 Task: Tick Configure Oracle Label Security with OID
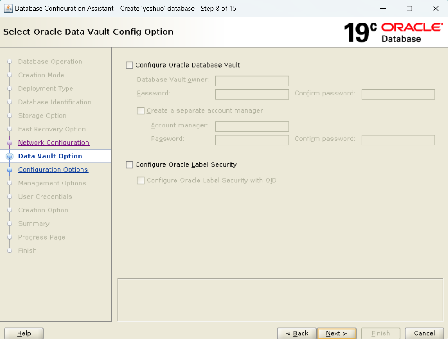point(140,181)
